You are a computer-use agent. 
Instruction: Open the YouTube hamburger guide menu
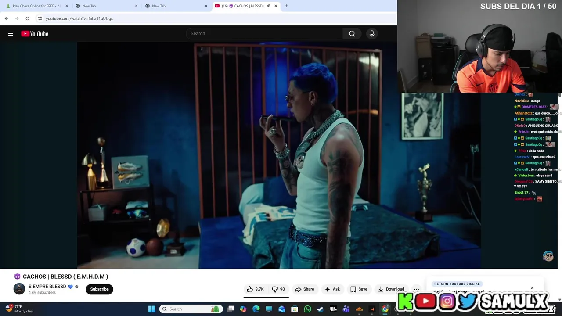point(11,34)
